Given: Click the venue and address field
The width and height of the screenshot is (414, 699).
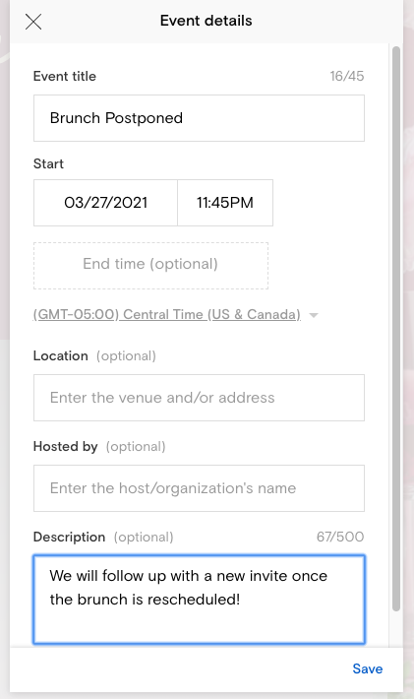Looking at the screenshot, I should click(199, 398).
